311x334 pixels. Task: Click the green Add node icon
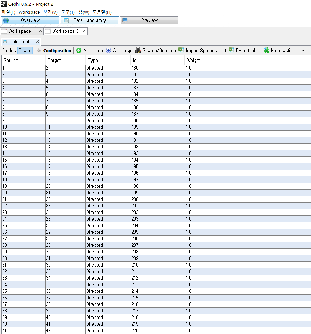(79, 51)
